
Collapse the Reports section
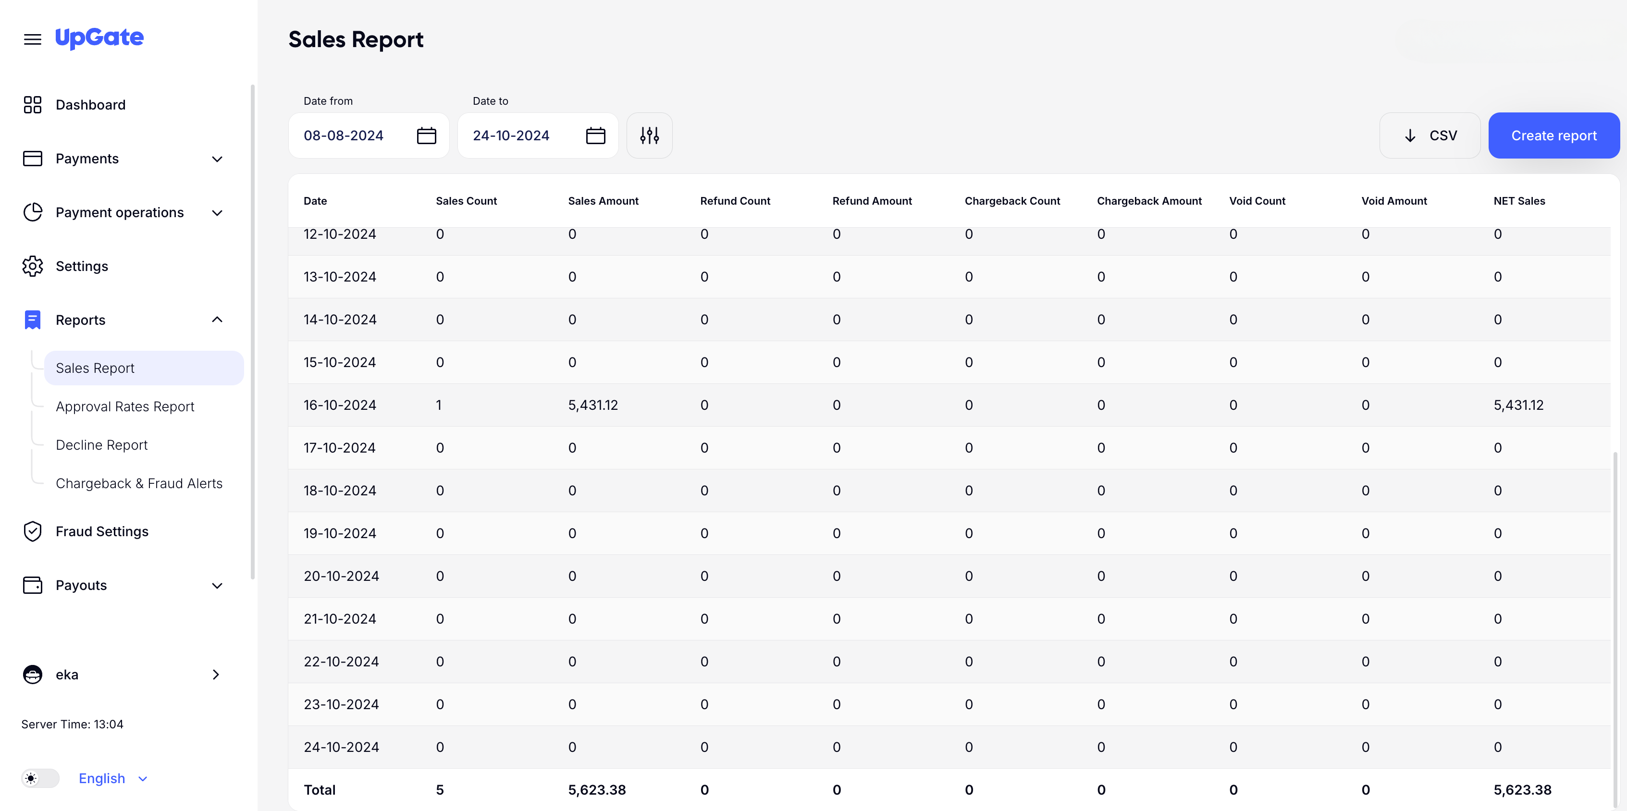(x=217, y=319)
